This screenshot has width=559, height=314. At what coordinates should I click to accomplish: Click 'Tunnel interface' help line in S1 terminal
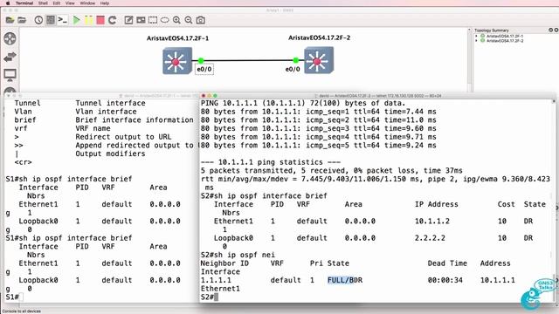(x=111, y=103)
